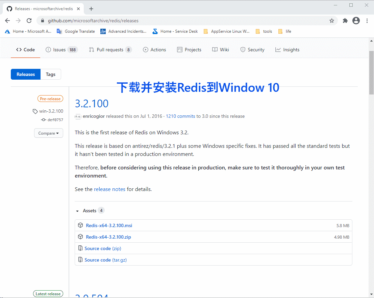Image resolution: width=374 pixels, height=298 pixels.
Task: Reload the page with refresh icon
Action: (x=29, y=21)
